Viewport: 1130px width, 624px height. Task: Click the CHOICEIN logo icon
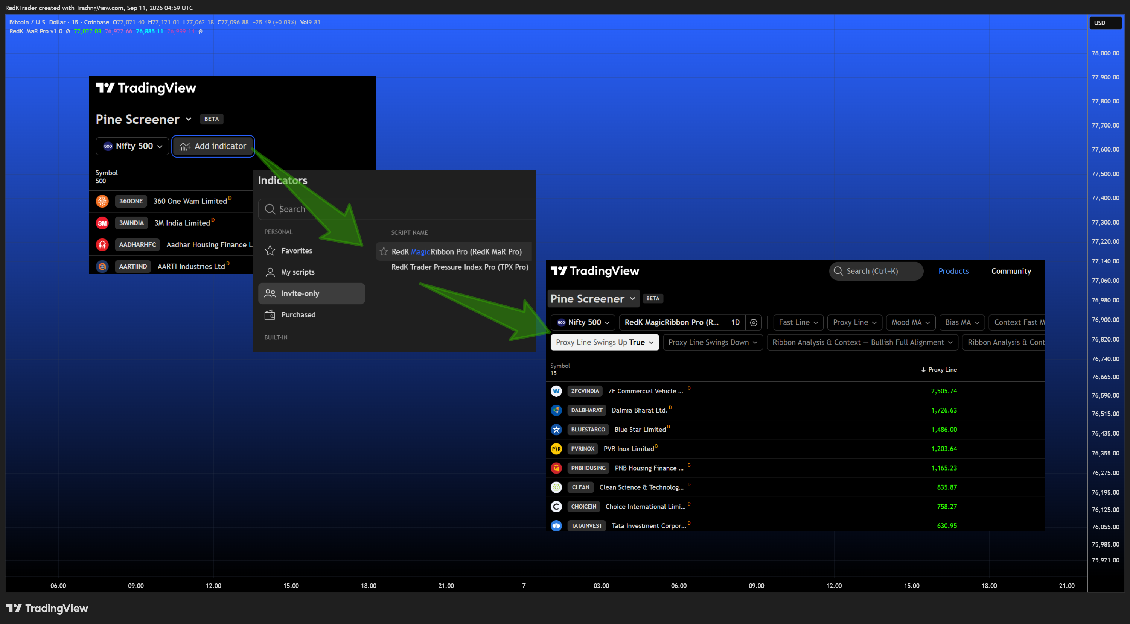tap(556, 507)
